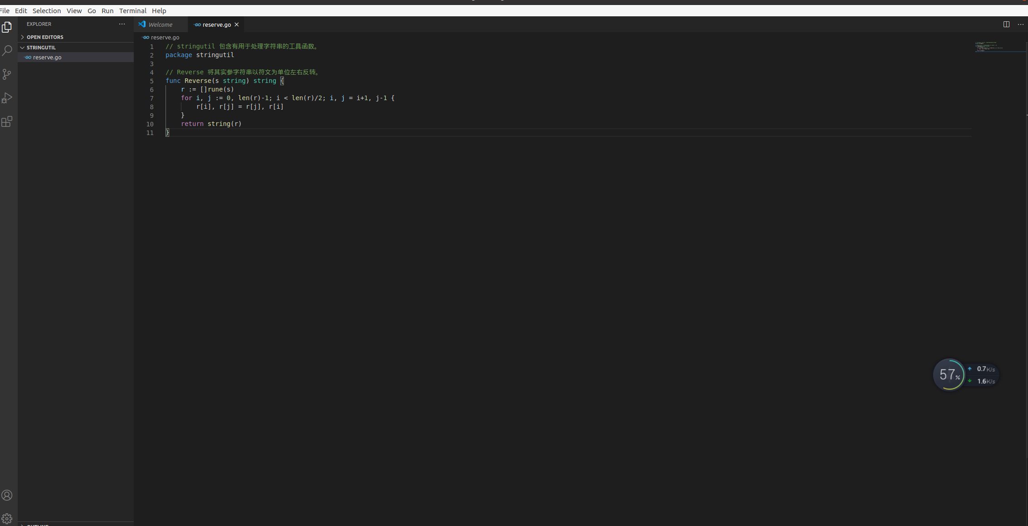This screenshot has height=526, width=1028.
Task: Open the Manage gear icon
Action: point(7,518)
